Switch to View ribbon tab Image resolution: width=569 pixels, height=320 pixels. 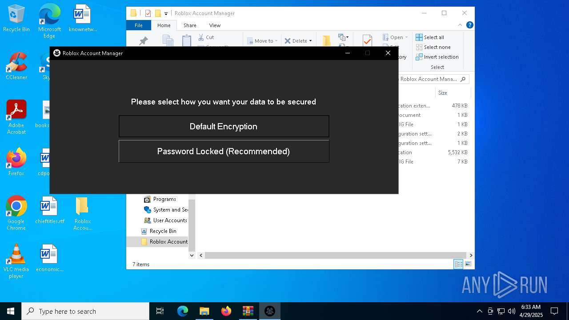click(x=215, y=25)
